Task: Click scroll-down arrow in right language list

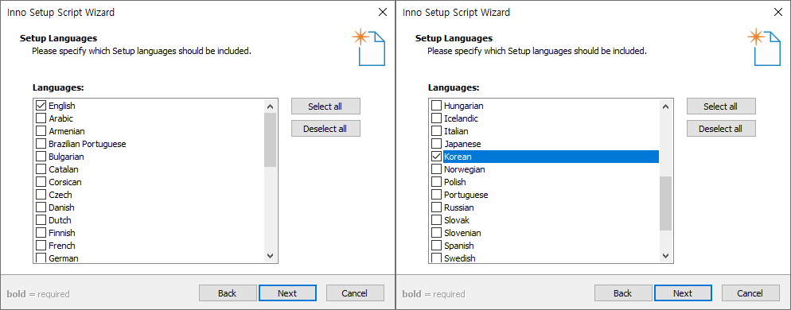Action: 665,256
